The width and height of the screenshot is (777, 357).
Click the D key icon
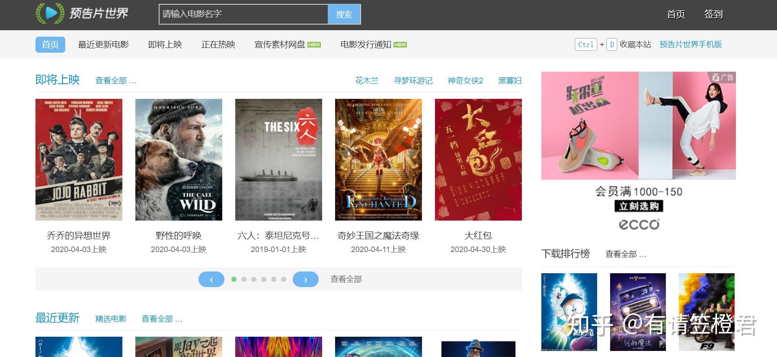tap(611, 44)
